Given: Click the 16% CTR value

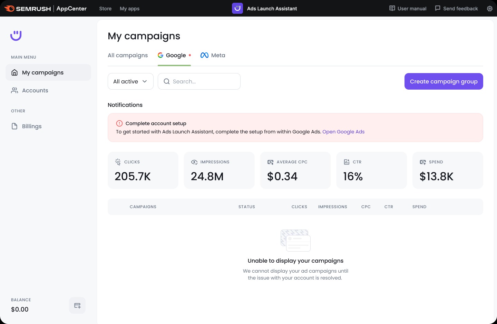Looking at the screenshot, I should [353, 176].
